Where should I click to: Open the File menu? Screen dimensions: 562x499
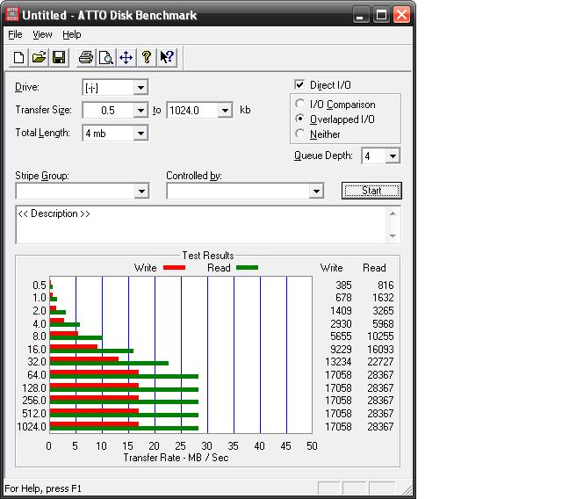tap(15, 34)
